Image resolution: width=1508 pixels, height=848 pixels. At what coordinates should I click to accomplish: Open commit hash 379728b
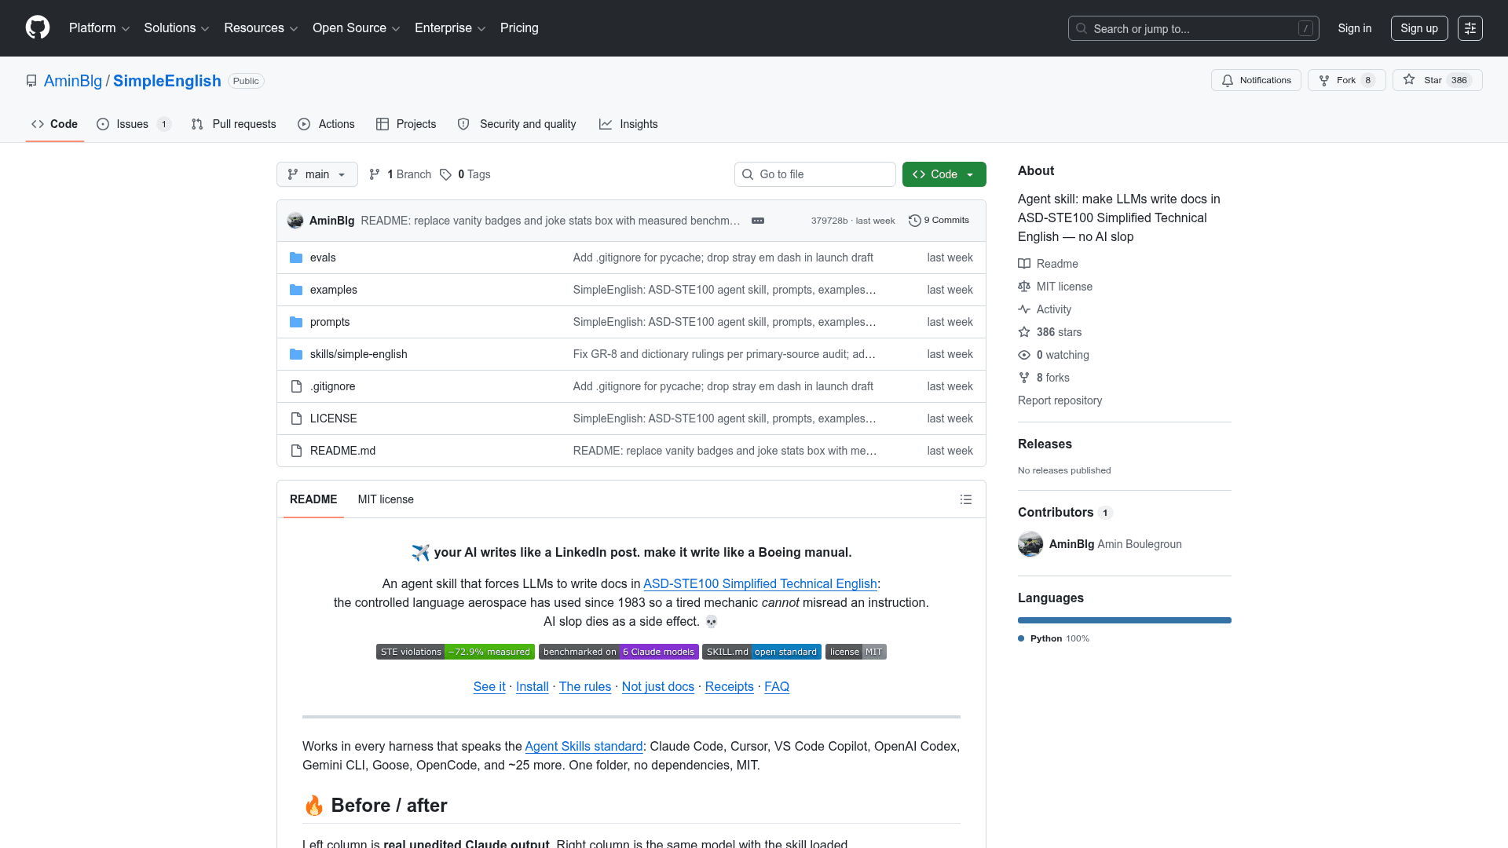(x=829, y=221)
